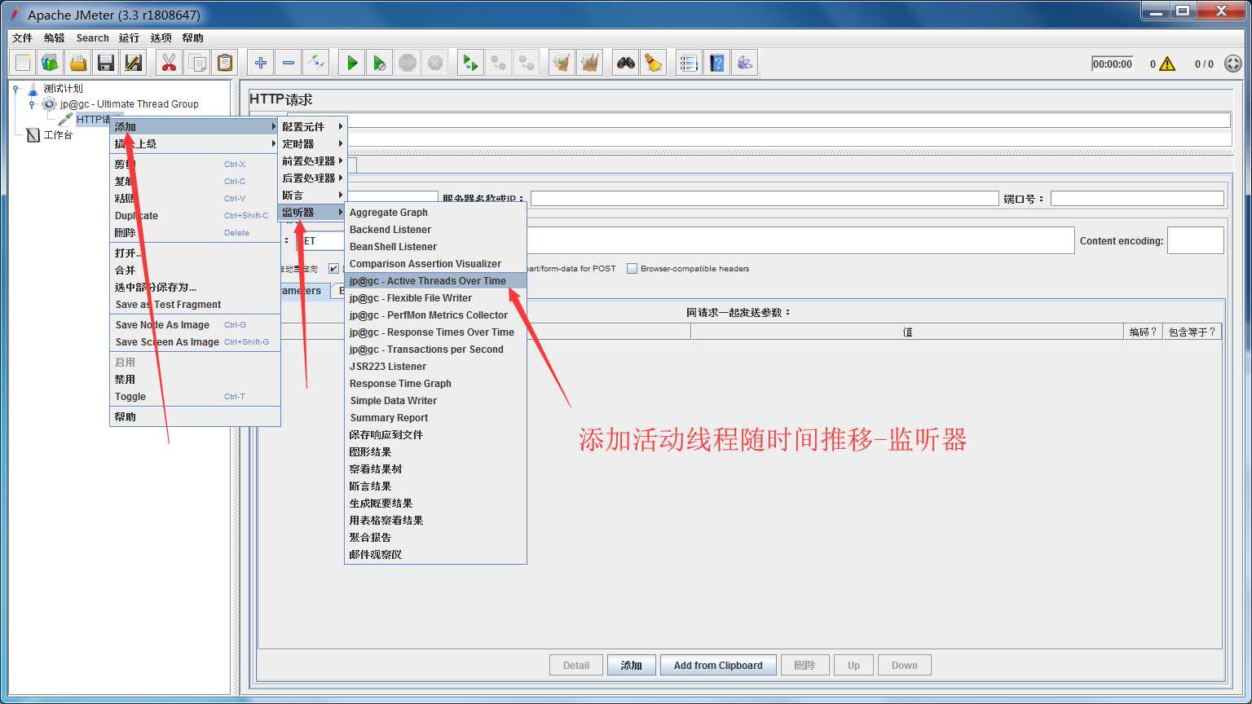Click the thread status indicator icon

[x=1233, y=64]
